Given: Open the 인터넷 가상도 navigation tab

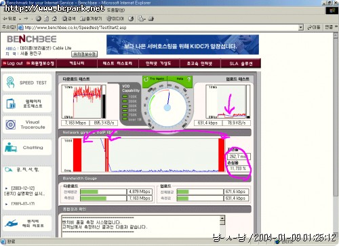Looking at the screenshot, I should (159, 64).
